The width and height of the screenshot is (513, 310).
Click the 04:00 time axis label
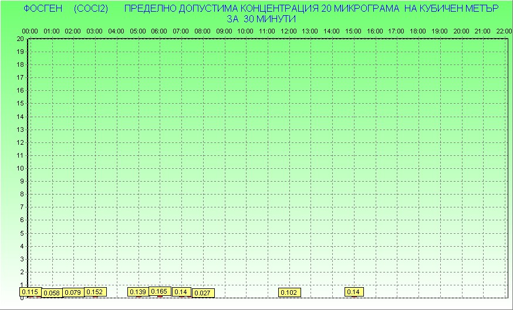tap(116, 32)
